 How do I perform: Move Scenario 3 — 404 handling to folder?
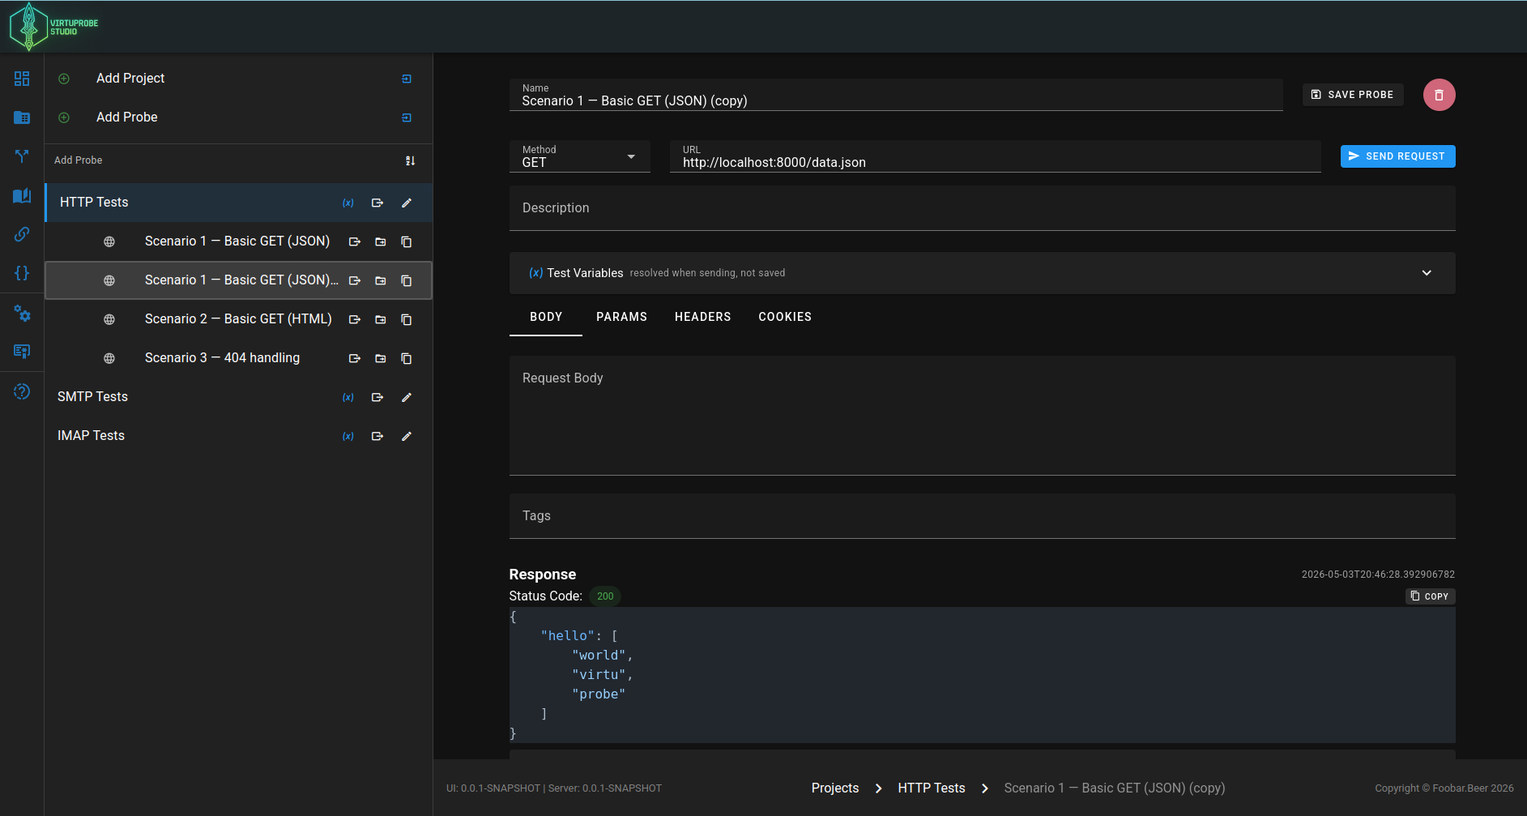[381, 358]
